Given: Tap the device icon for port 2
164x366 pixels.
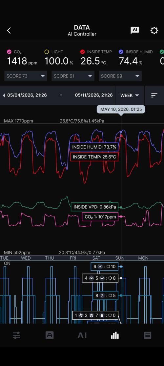Looking at the screenshot, I should click(92, 316).
